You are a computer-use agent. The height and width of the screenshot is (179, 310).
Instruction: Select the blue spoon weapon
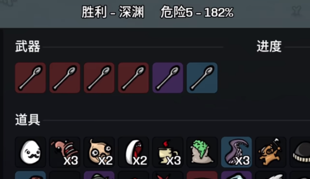[202, 78]
